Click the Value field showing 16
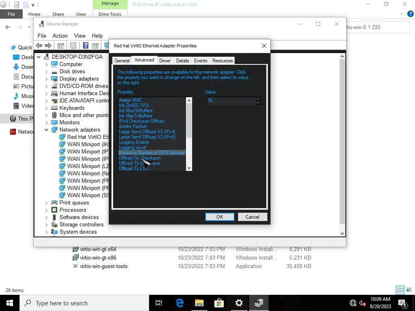The width and height of the screenshot is (415, 311). click(231, 100)
